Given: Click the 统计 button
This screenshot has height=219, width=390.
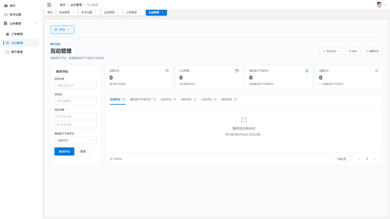Looking at the screenshot, I should click(x=353, y=51).
